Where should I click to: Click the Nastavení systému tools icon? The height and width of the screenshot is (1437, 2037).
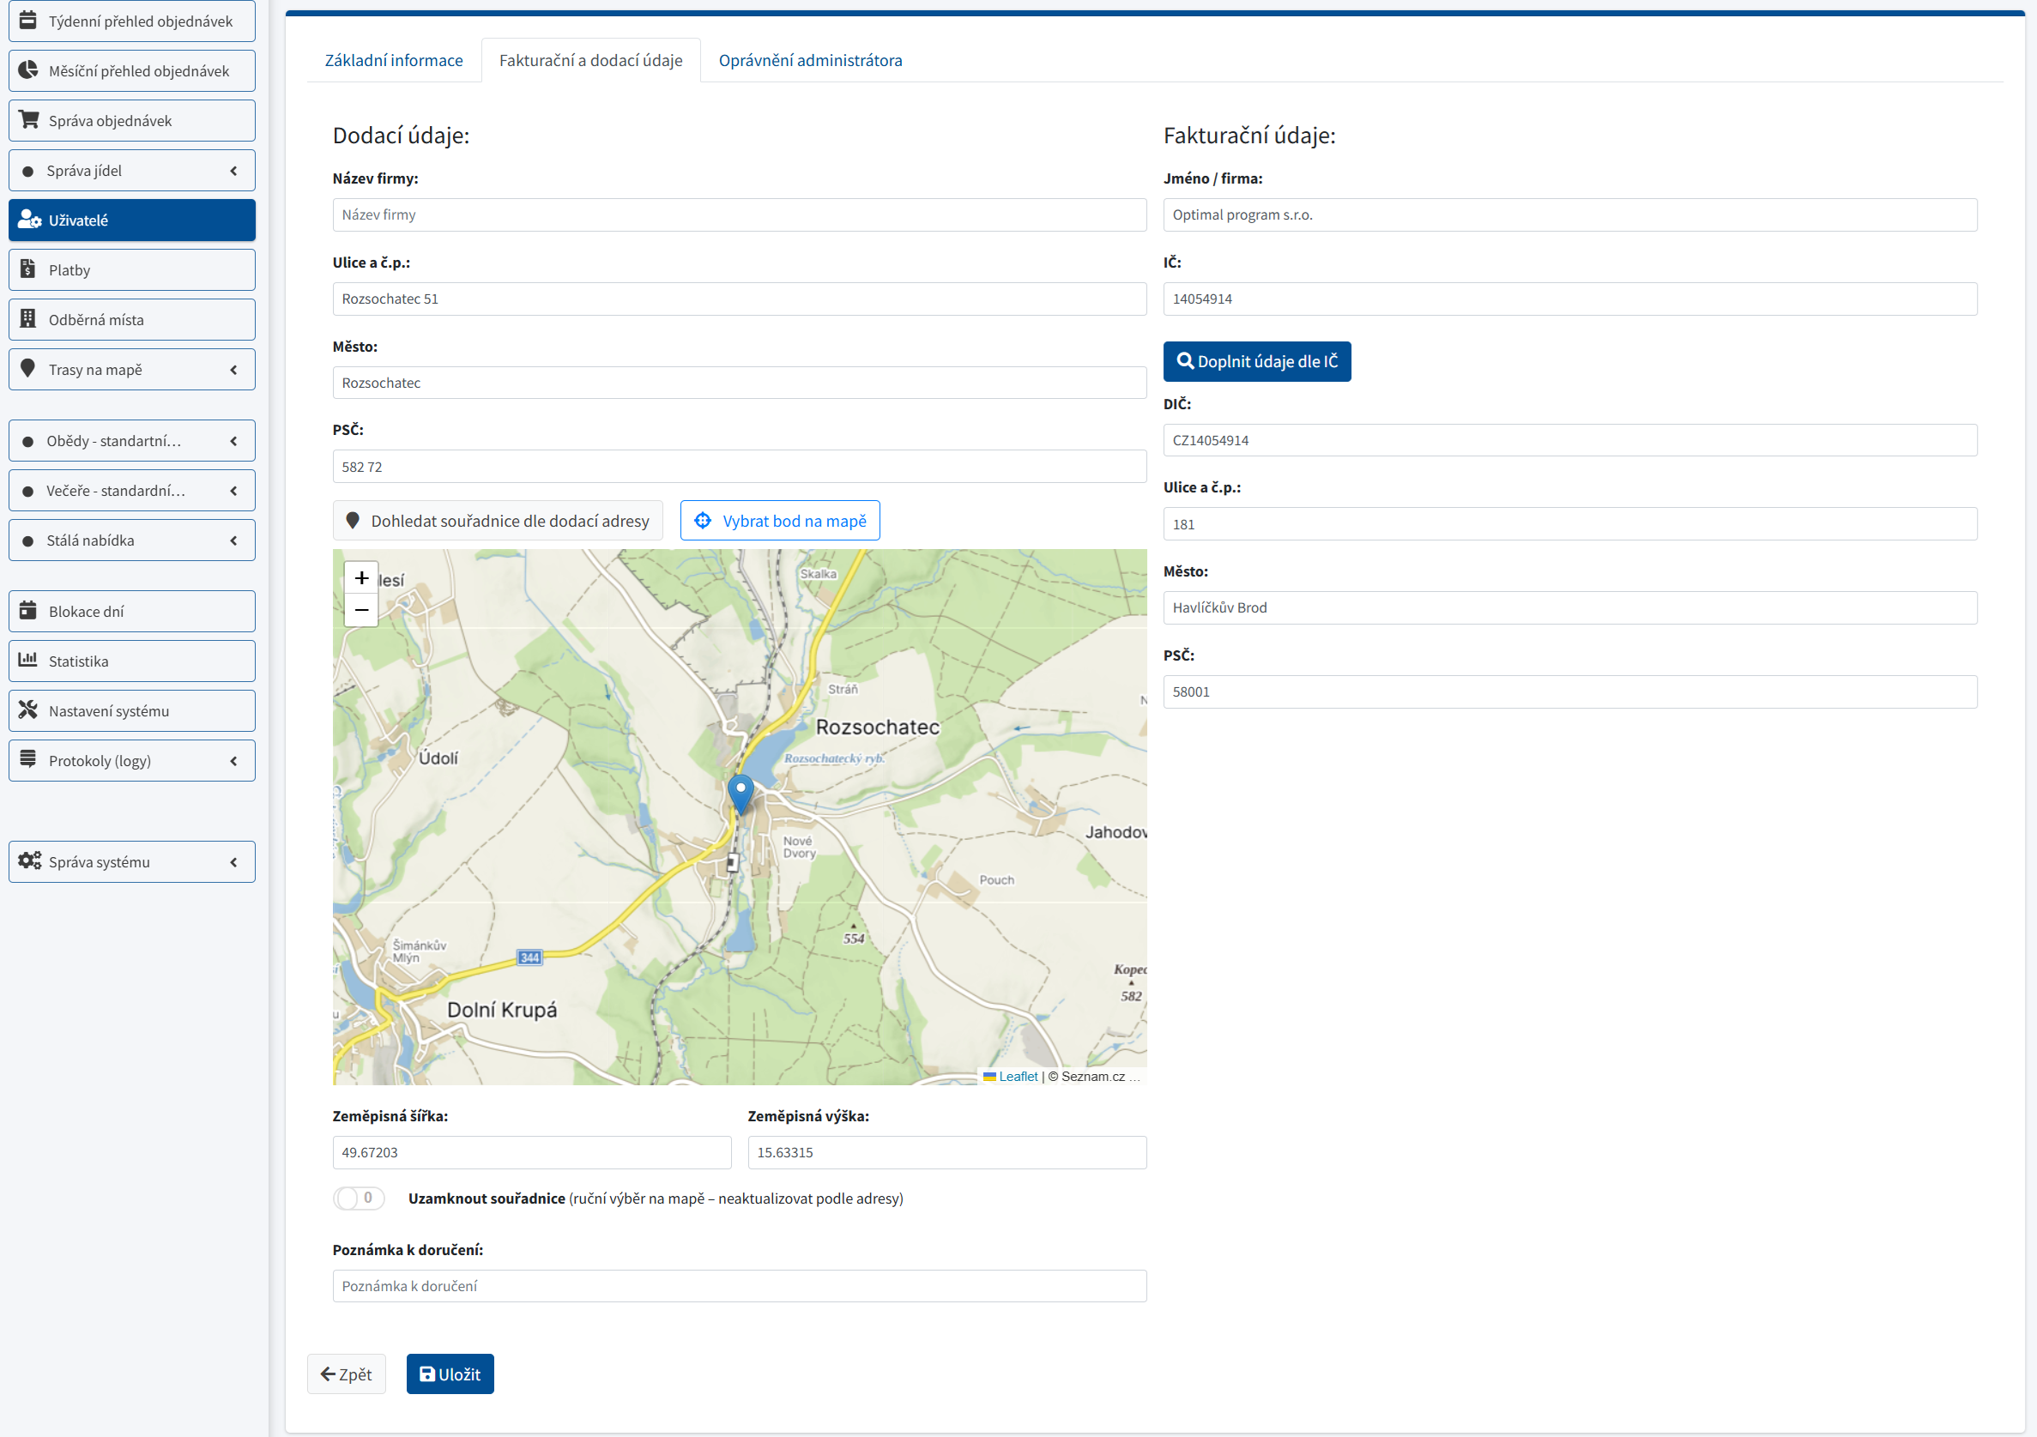point(27,709)
